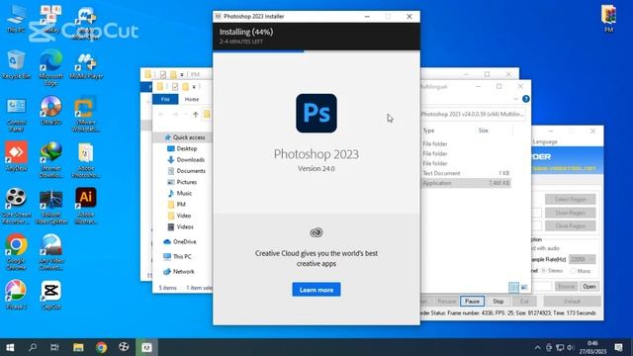The width and height of the screenshot is (633, 356).
Task: Open the Windows Start menu
Action: (x=10, y=347)
